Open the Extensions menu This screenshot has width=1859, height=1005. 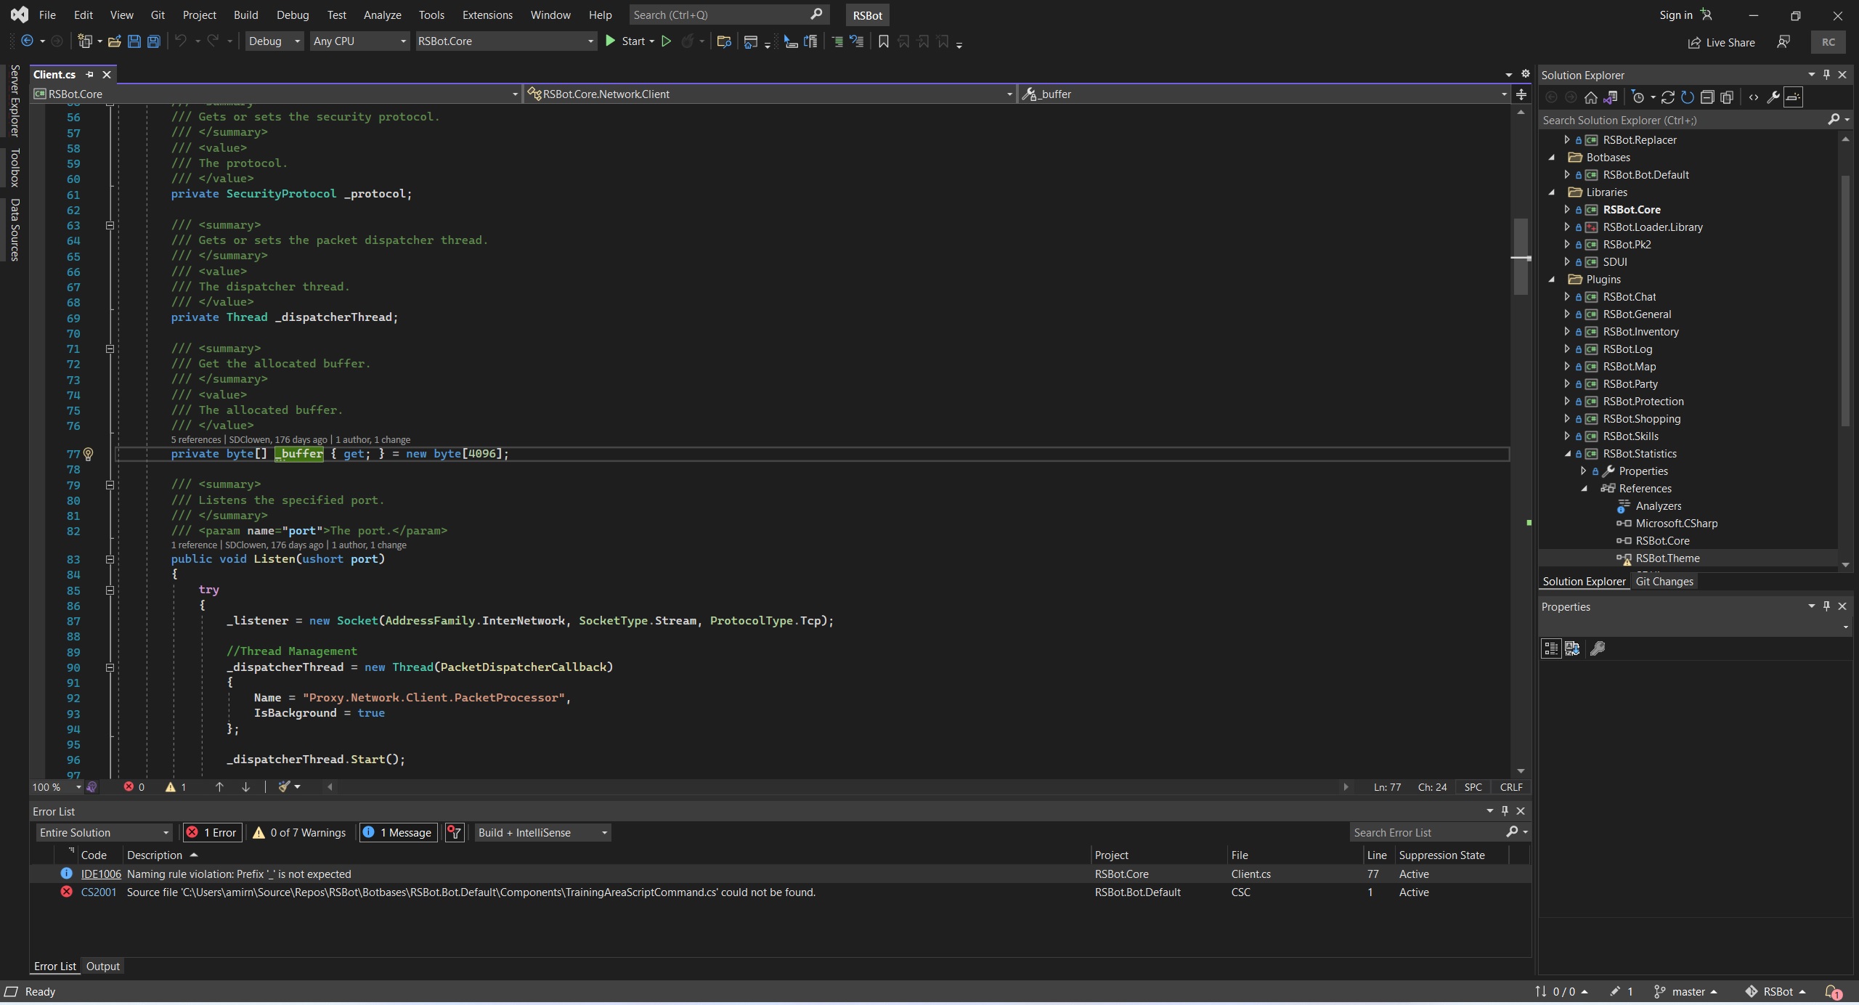[487, 15]
